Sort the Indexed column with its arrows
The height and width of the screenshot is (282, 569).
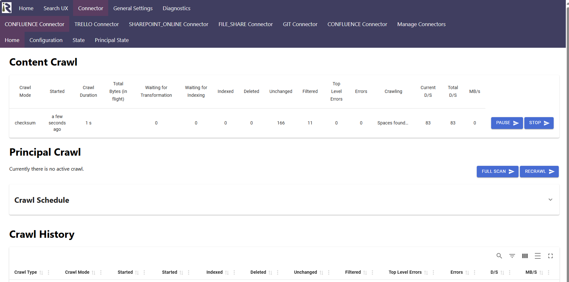[x=227, y=272]
